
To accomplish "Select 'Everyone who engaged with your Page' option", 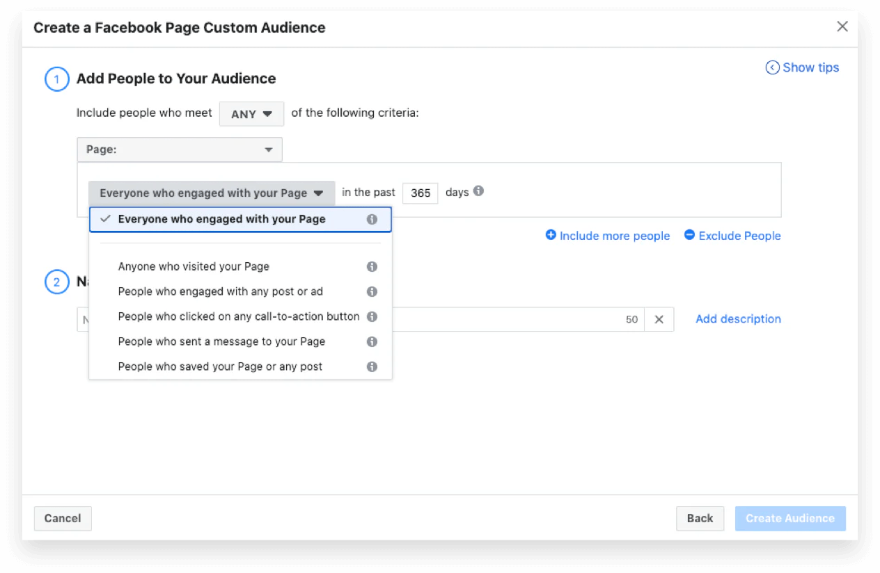I will tap(240, 219).
